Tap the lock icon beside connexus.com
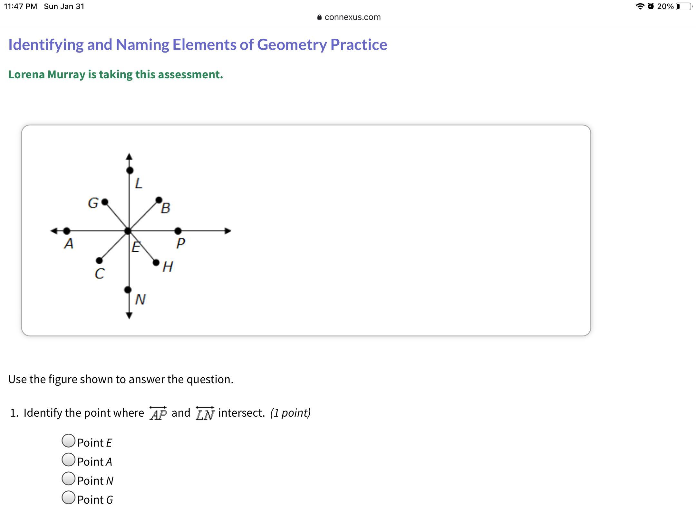Viewport: 696px width, 522px height. pos(319,17)
